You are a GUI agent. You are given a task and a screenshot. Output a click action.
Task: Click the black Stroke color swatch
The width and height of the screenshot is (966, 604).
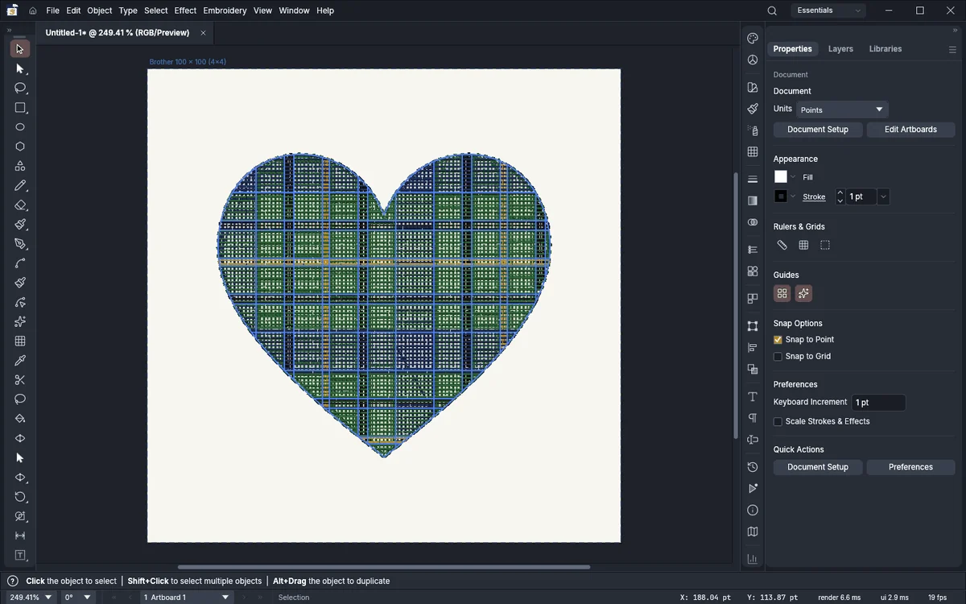point(781,197)
